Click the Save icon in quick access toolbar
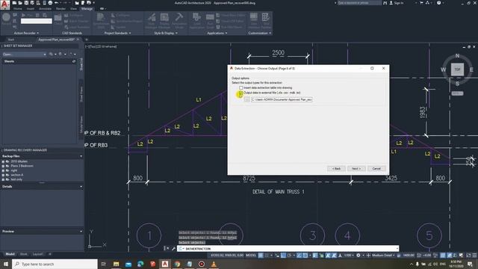 [x=26, y=3]
